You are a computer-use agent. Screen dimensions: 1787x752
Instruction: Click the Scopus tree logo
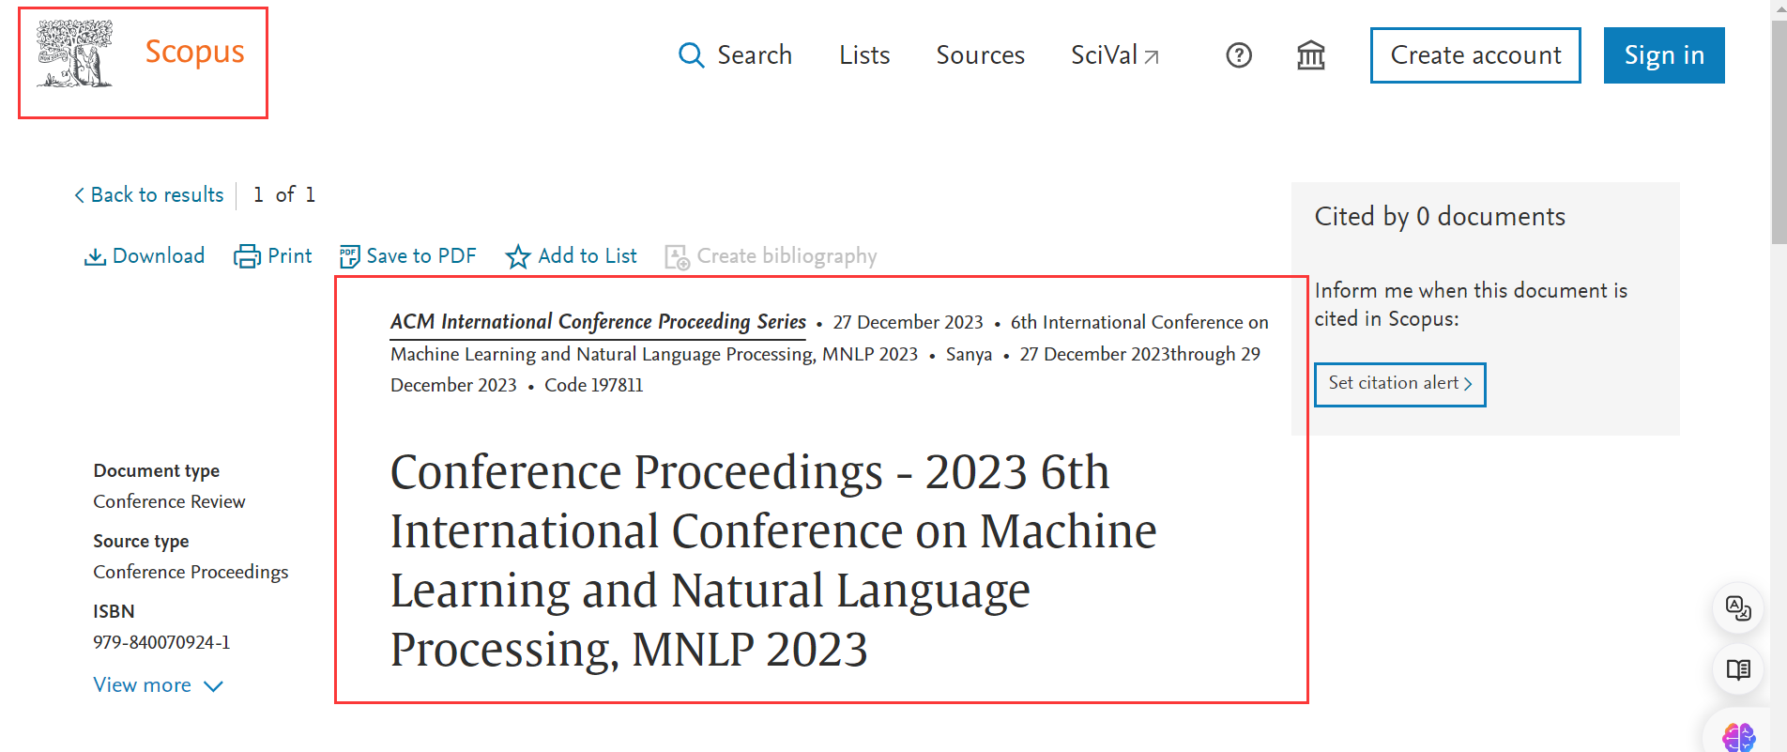pyautogui.click(x=74, y=54)
